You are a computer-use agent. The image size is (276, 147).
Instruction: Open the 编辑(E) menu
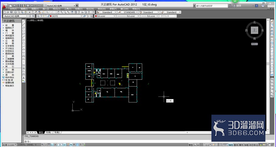24,9
